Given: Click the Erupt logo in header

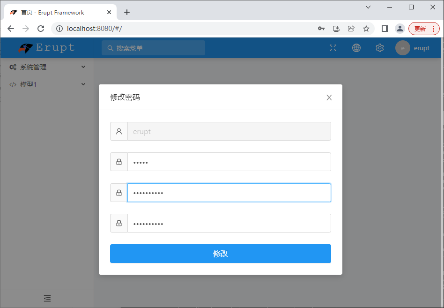Looking at the screenshot, I should point(47,48).
